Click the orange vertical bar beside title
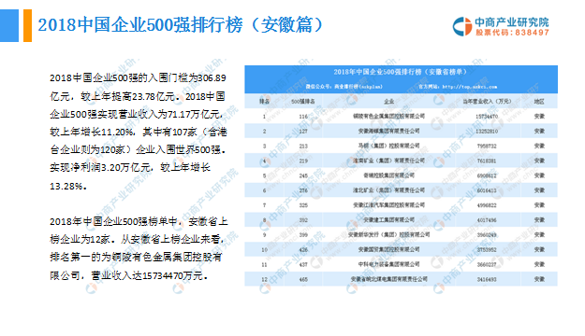 [27, 25]
